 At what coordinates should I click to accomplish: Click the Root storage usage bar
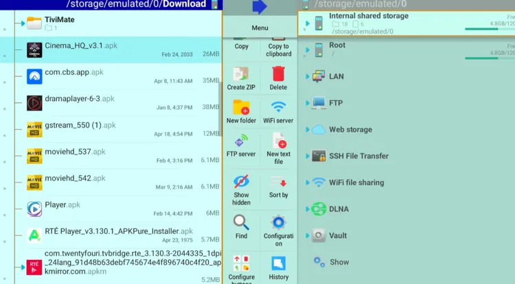coord(490,58)
